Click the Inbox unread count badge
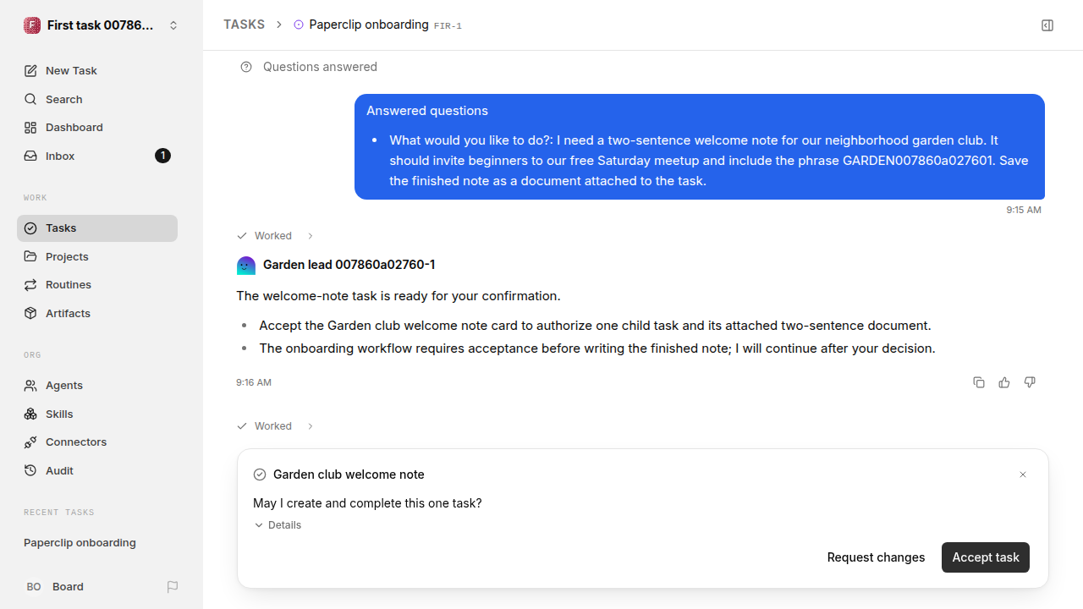 (x=162, y=156)
